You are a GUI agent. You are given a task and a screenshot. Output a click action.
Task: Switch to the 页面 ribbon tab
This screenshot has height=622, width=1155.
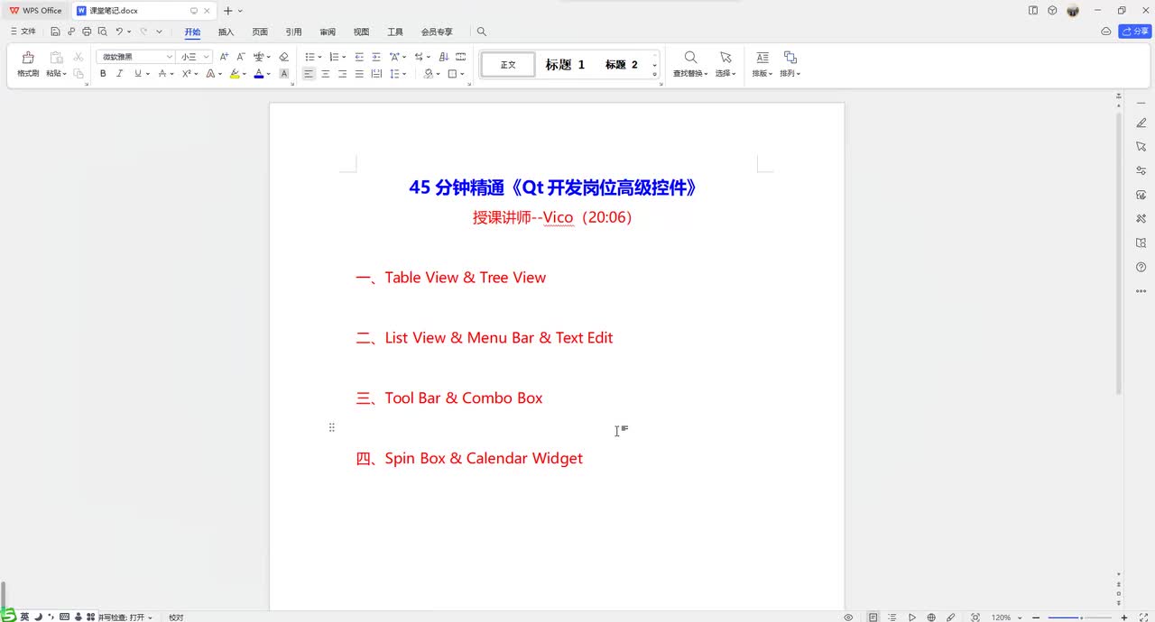(260, 32)
